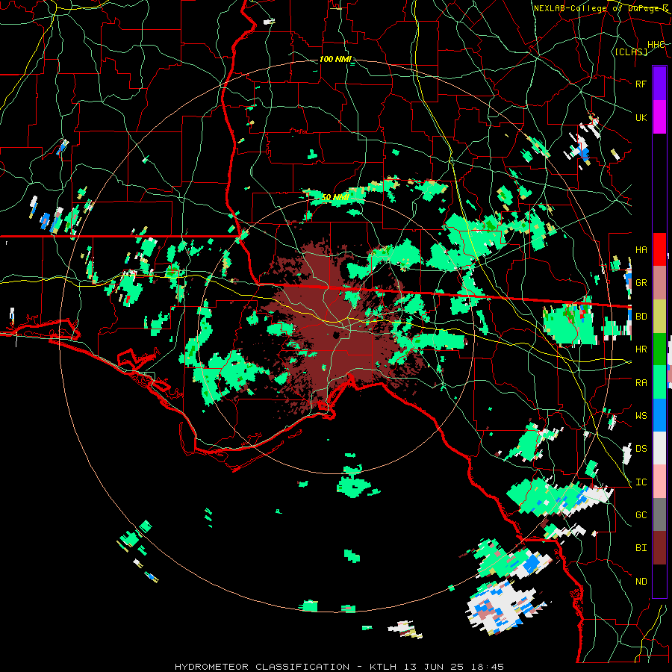This screenshot has width=672, height=672.
Task: Click the ND legend label
Action: point(641,582)
